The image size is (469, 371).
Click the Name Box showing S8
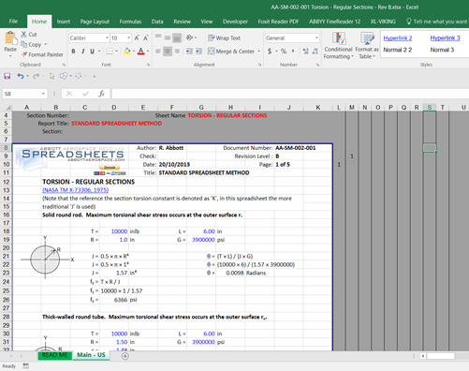[22, 94]
